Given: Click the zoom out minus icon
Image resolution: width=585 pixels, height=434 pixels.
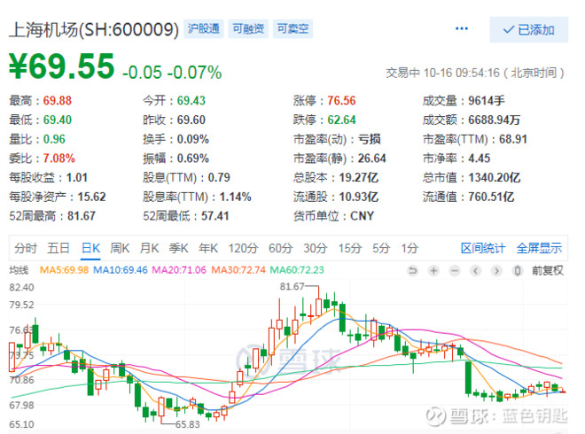Looking at the screenshot, I should pos(455,270).
